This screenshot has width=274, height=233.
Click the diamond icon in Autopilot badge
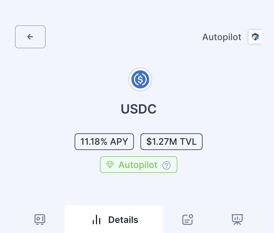(x=110, y=165)
